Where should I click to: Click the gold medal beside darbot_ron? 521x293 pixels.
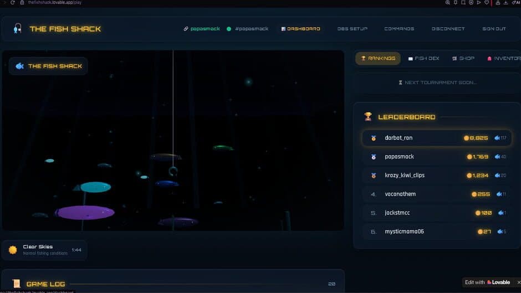tap(374, 138)
